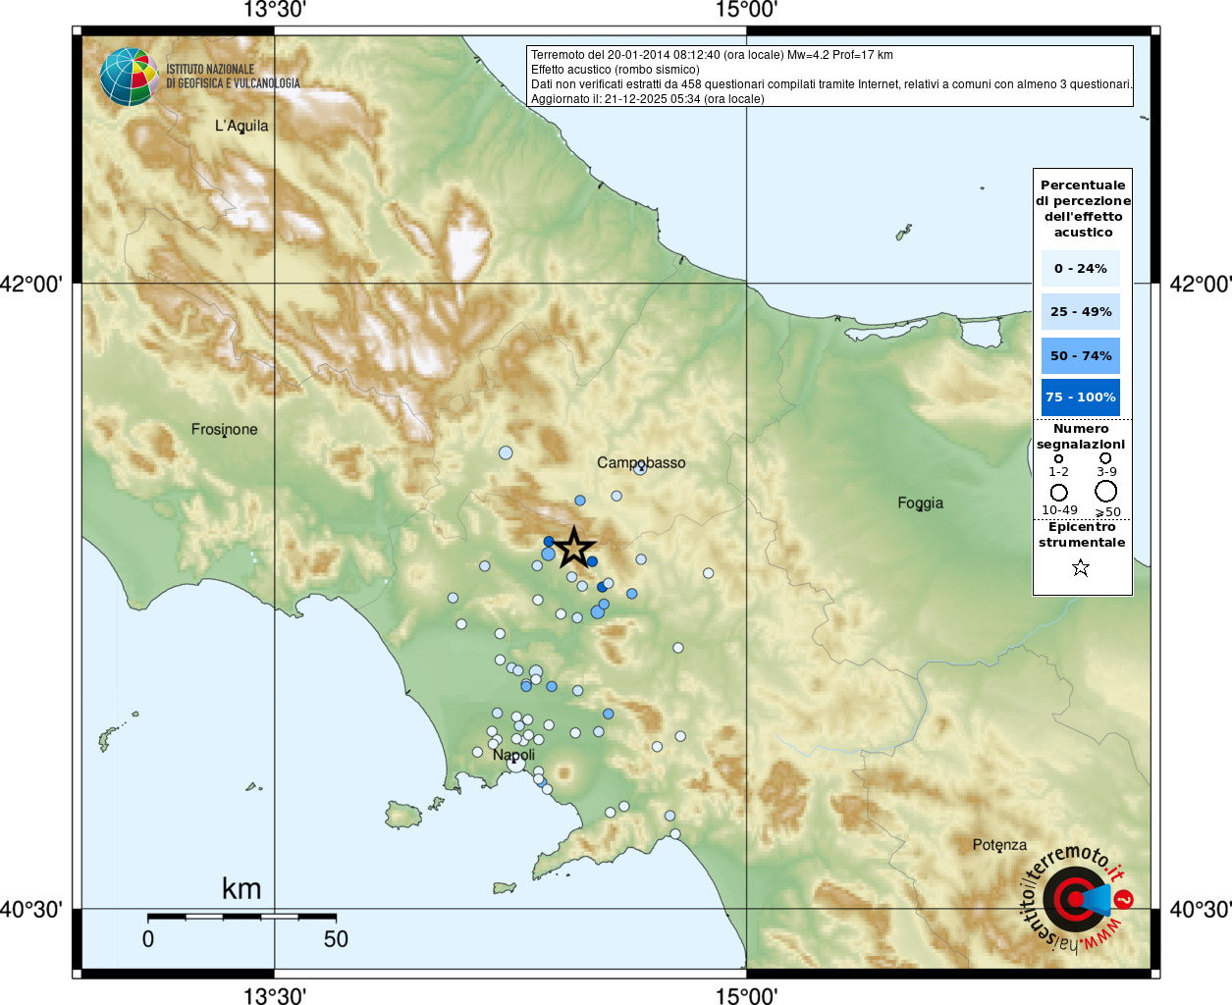Click the Potenza city label
Viewport: 1232px width, 1005px height.
click(999, 845)
